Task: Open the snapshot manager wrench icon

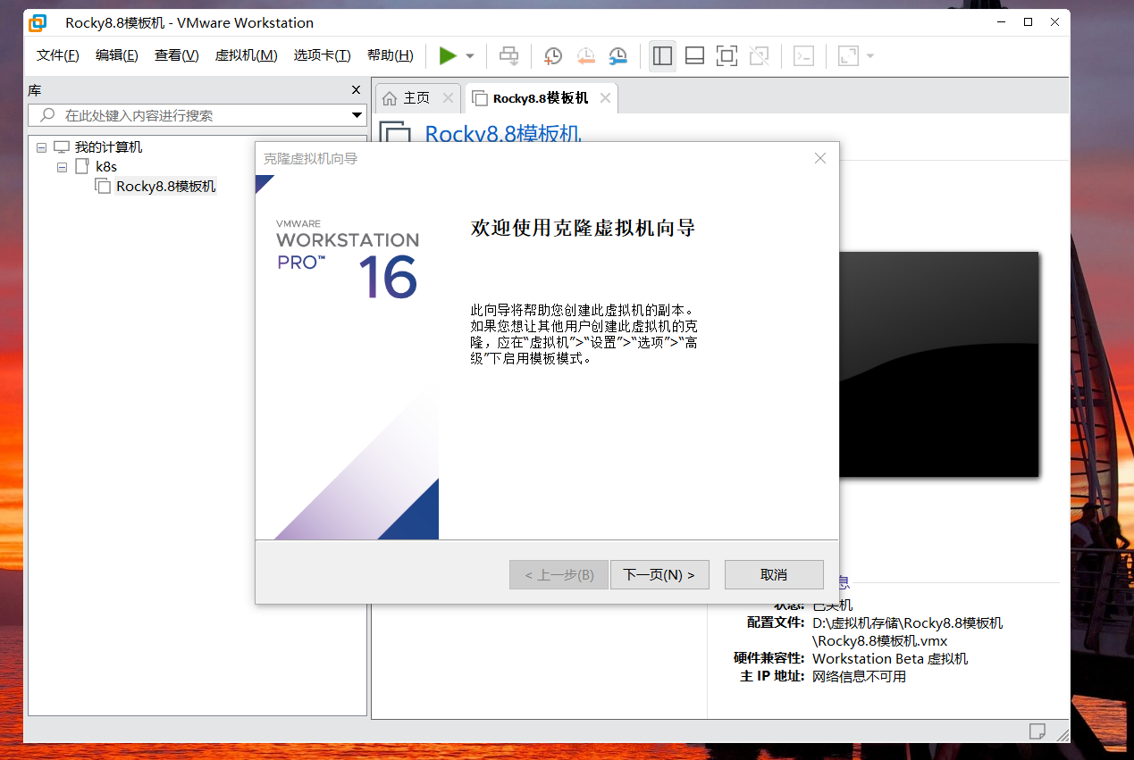Action: 617,56
